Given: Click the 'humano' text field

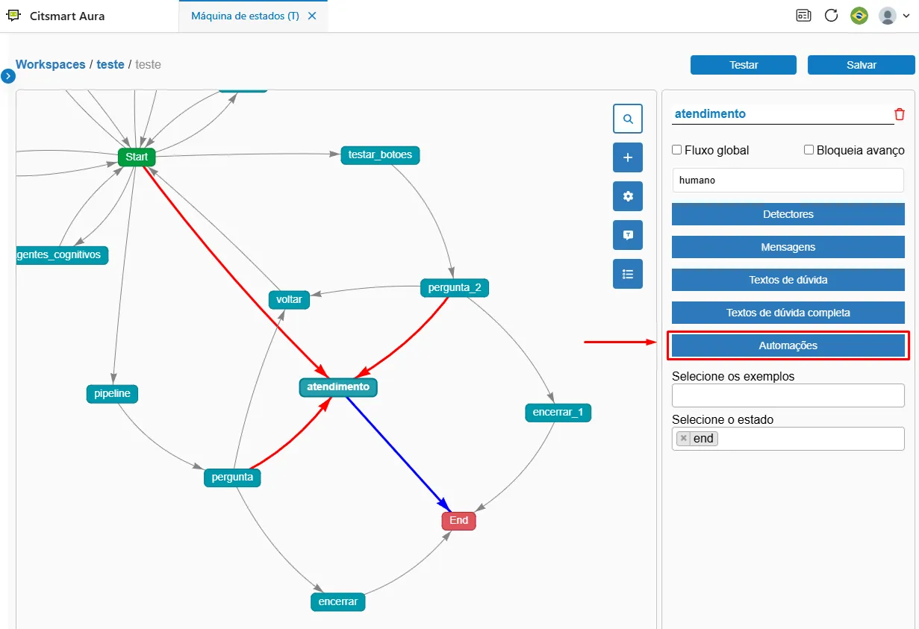Looking at the screenshot, I should pos(788,180).
